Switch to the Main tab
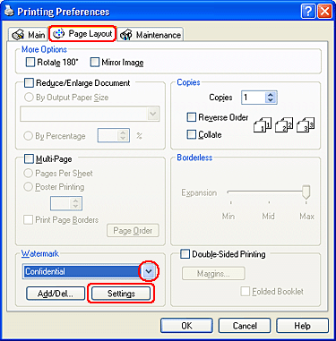This screenshot has width=336, height=341. coord(28,35)
